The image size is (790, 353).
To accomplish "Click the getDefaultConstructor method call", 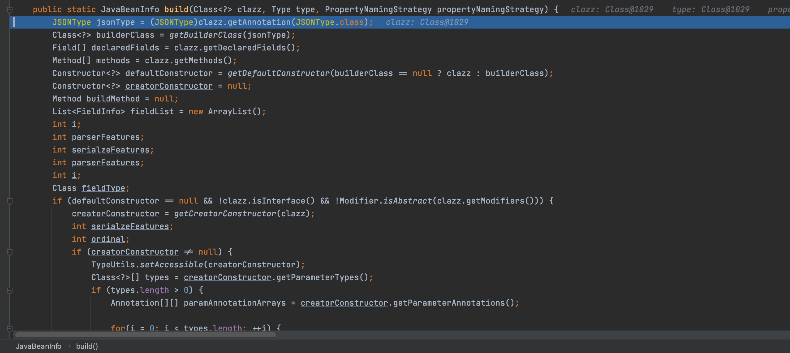I will (278, 74).
